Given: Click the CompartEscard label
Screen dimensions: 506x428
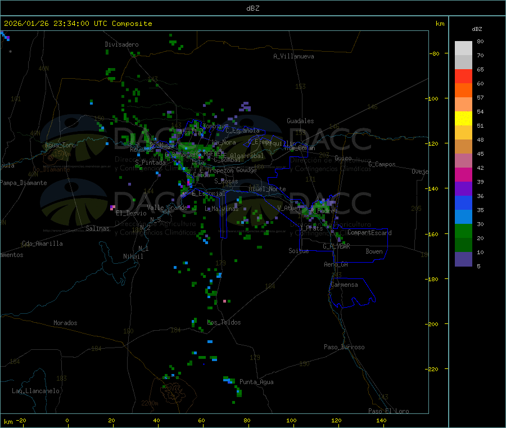Looking at the screenshot, I should point(369,233).
